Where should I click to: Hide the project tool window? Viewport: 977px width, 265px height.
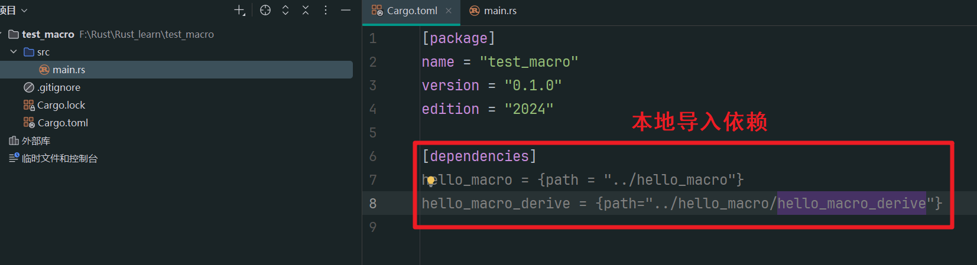[346, 11]
